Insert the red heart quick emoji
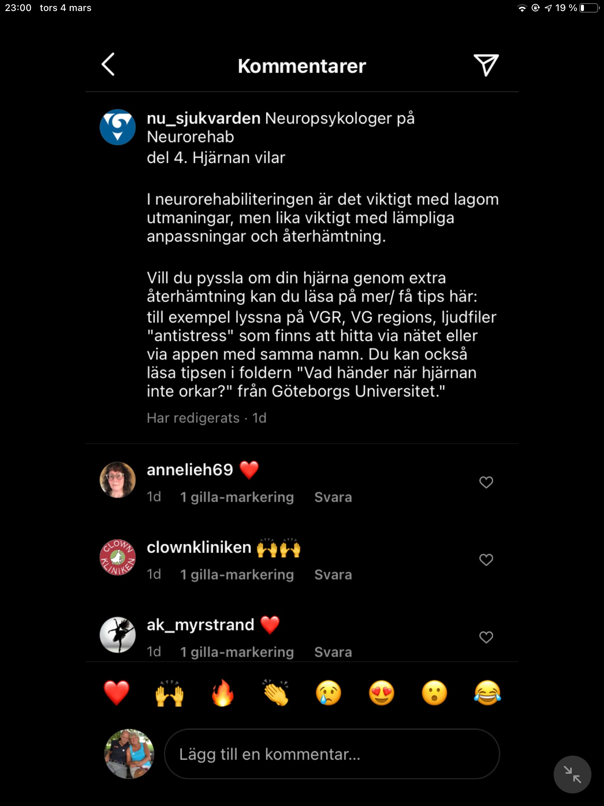Viewport: 604px width, 806px height. (116, 693)
